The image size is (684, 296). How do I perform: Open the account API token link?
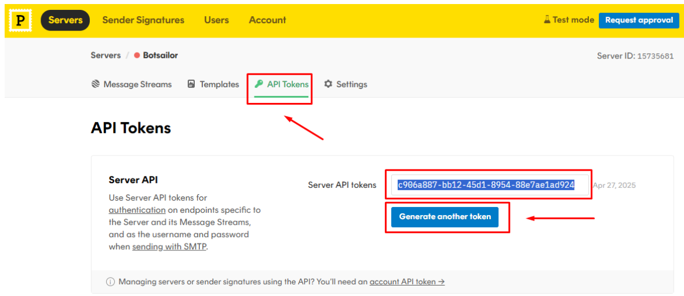pos(407,282)
